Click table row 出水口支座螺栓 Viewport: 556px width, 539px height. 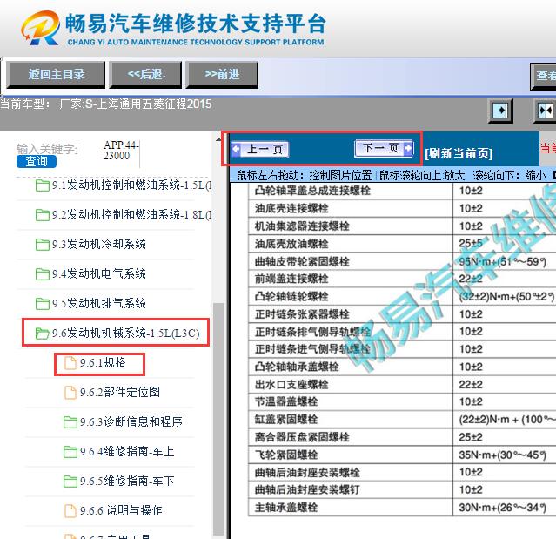coord(402,384)
